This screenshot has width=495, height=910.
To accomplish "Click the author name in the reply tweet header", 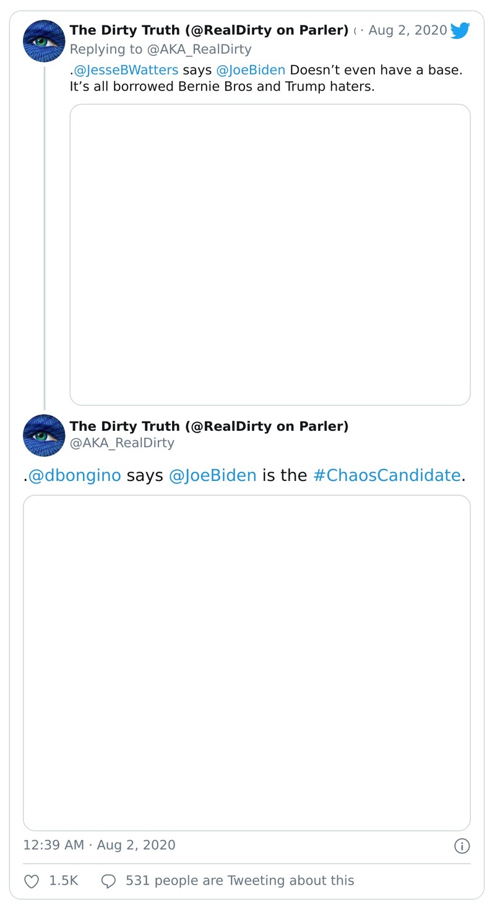I will [x=209, y=30].
